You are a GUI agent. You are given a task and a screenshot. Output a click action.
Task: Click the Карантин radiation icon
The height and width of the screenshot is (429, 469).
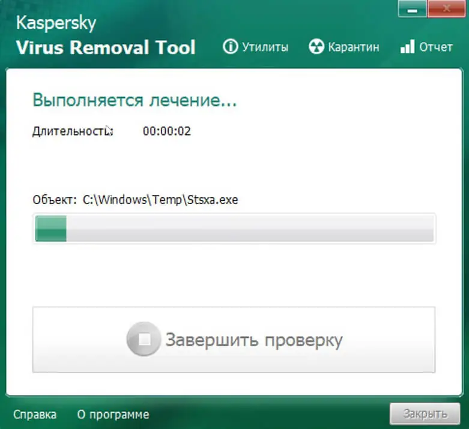click(x=316, y=47)
